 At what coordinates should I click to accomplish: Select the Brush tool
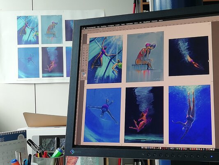coord(87,55)
